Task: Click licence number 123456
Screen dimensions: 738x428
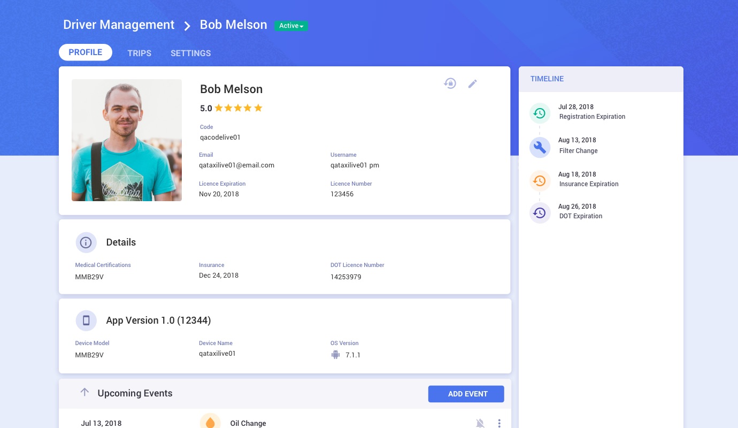Action: [x=342, y=194]
